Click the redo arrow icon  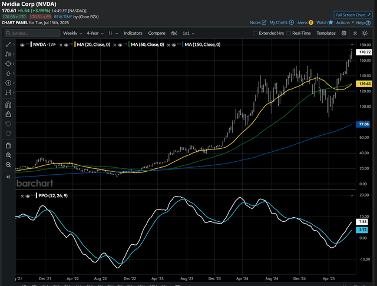click(x=8, y=134)
